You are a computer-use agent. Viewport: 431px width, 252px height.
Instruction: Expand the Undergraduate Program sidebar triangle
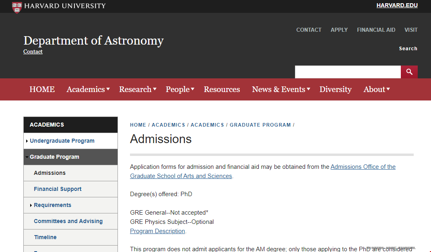click(x=27, y=141)
